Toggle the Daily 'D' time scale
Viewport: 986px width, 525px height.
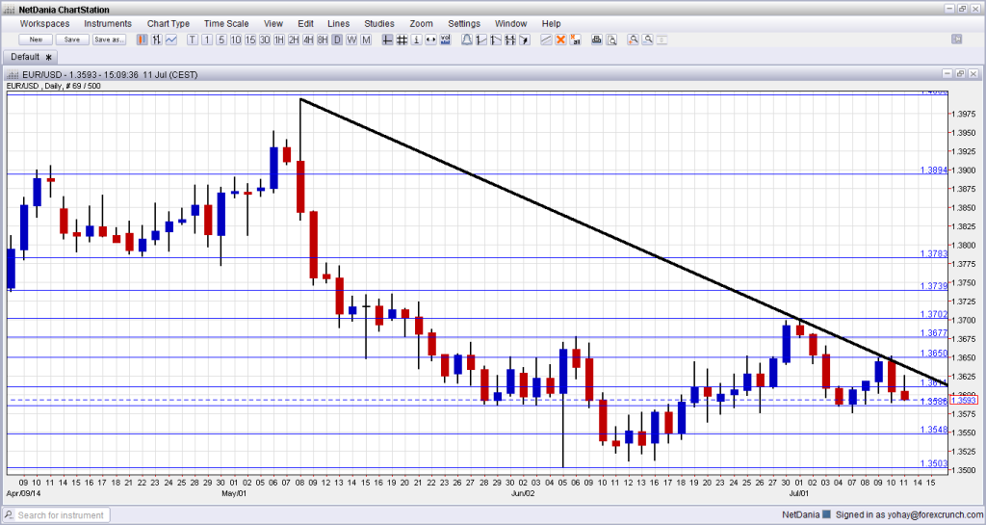[337, 39]
